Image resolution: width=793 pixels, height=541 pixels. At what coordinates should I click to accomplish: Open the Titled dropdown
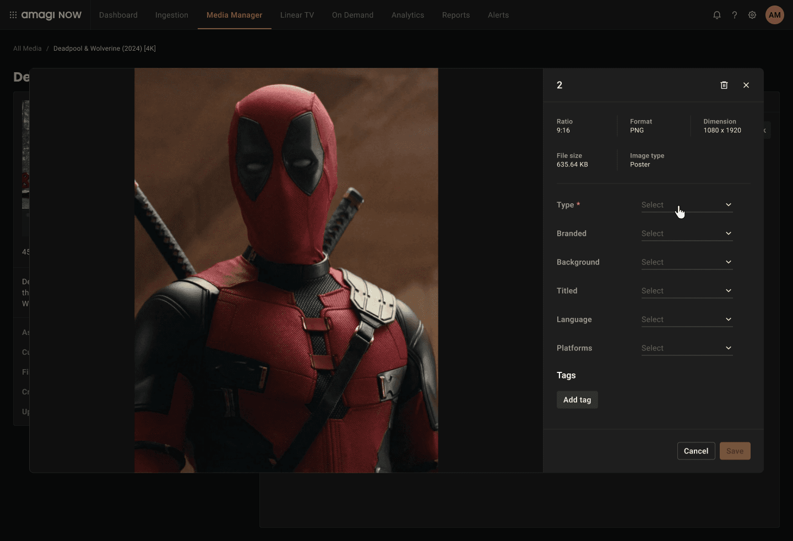click(x=687, y=291)
